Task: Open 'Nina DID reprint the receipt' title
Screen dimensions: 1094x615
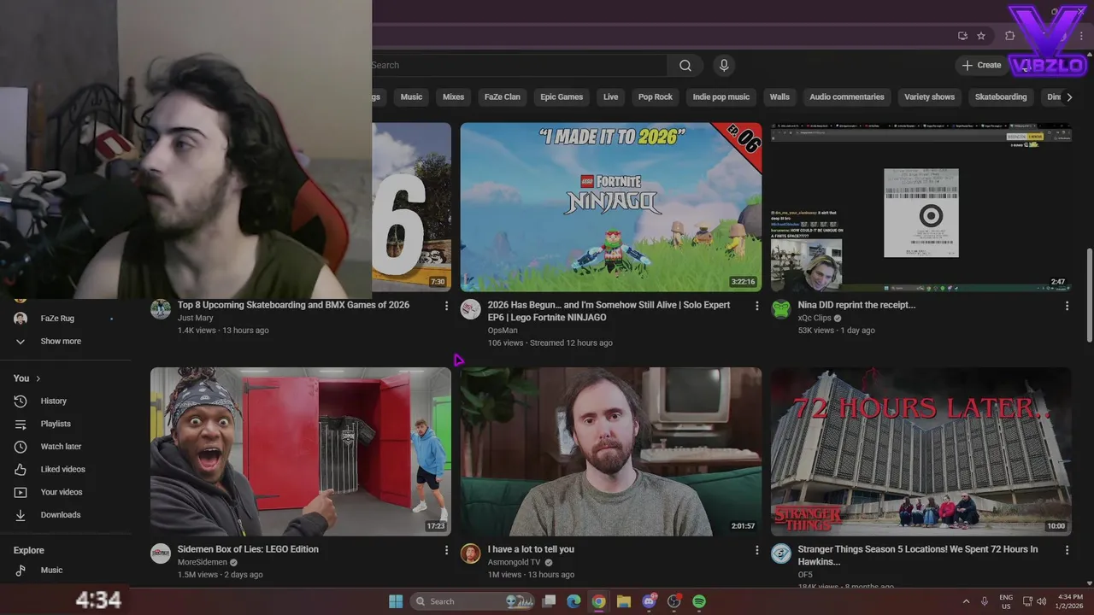Action: tap(856, 305)
